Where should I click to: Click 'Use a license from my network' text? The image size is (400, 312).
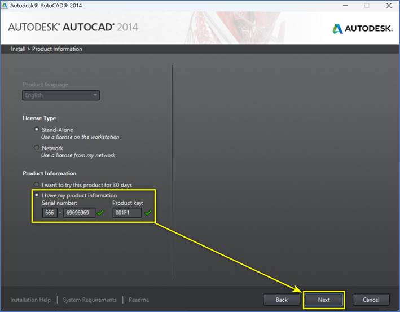(78, 155)
